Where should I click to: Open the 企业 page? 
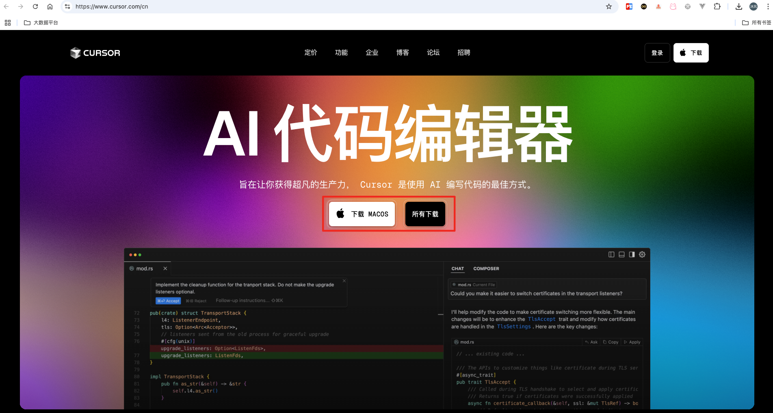tap(372, 53)
